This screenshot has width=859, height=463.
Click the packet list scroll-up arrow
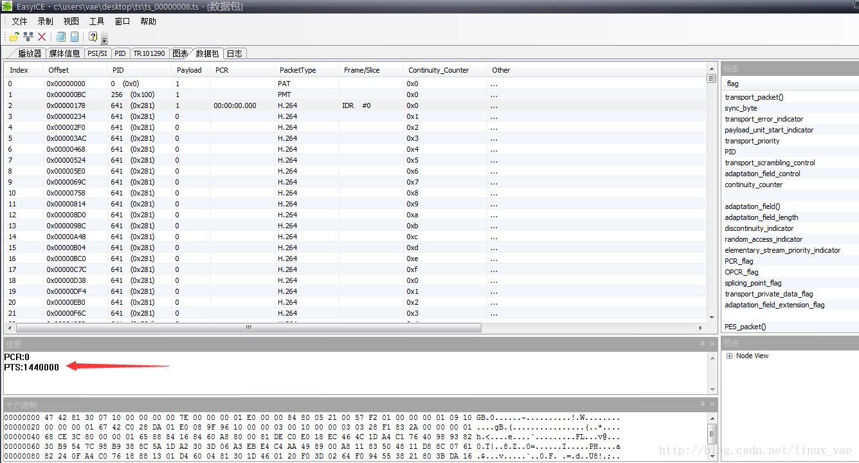[711, 68]
